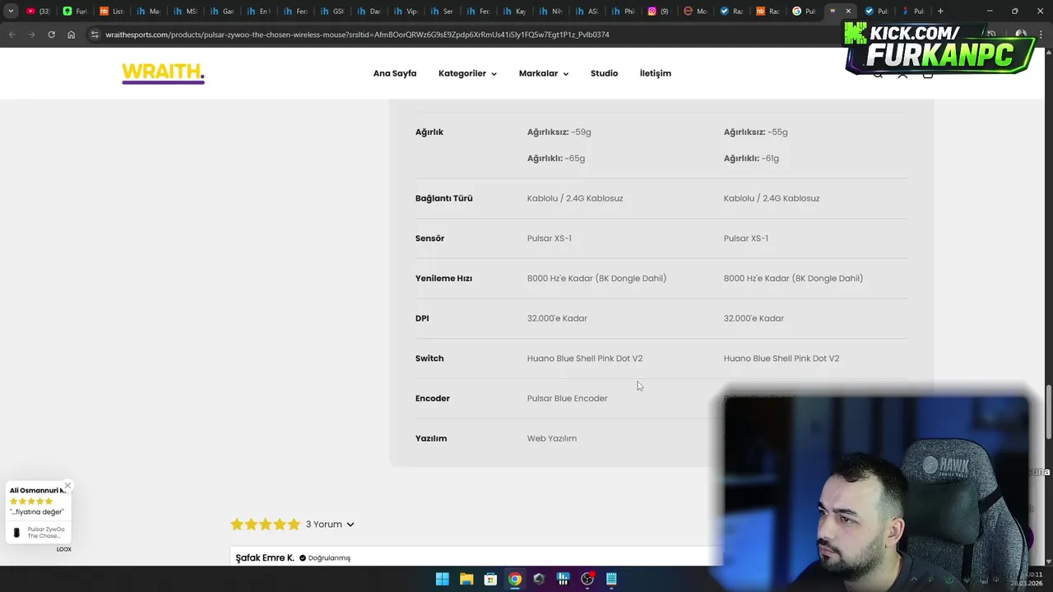
Task: Click the Doğrulanmış verified badge
Action: pos(325,557)
